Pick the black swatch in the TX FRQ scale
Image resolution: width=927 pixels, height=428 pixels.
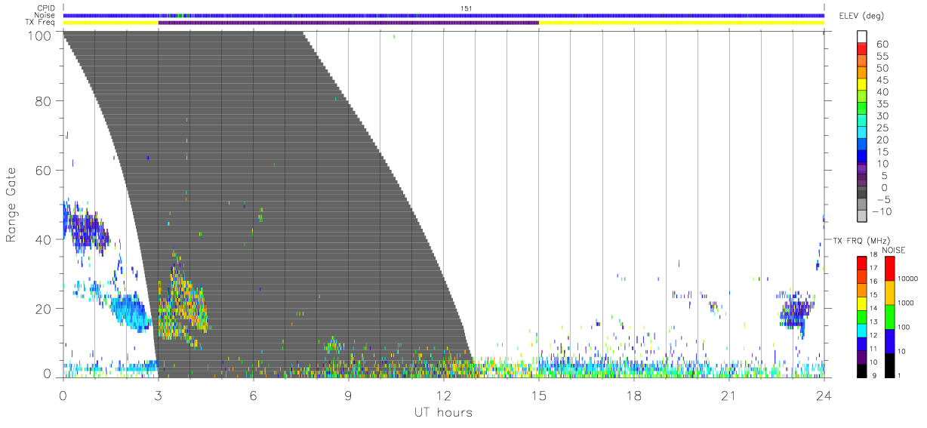point(862,371)
